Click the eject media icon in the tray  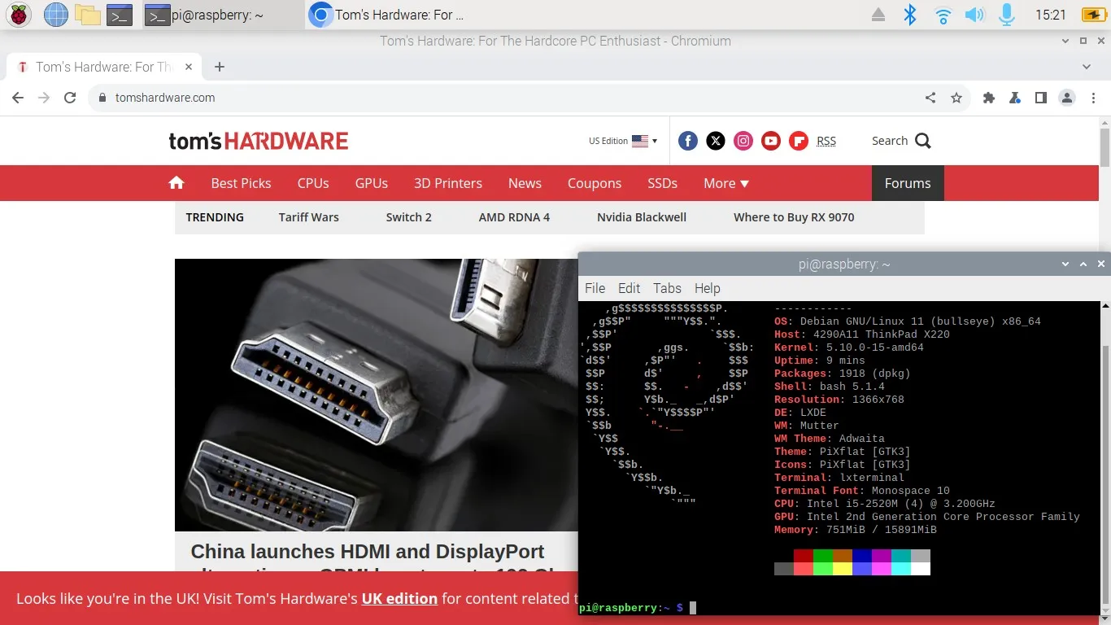(x=878, y=15)
